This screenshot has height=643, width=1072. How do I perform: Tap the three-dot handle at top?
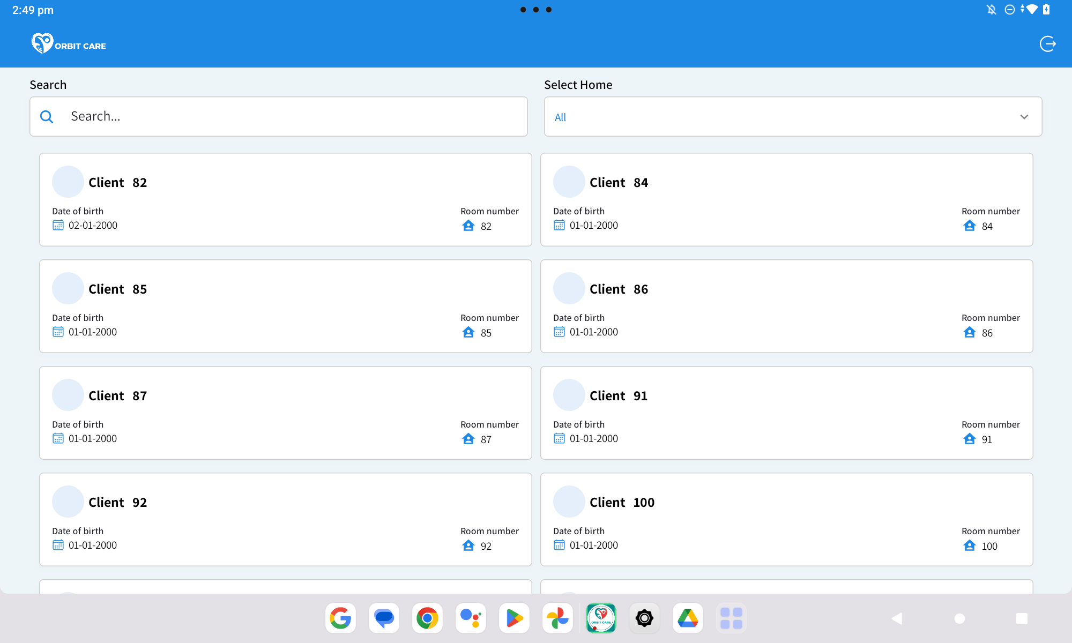(535, 10)
